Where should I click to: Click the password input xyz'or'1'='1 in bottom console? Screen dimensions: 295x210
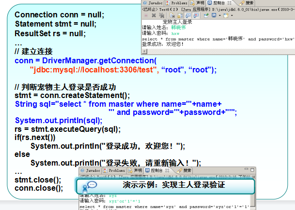click(x=124, y=201)
